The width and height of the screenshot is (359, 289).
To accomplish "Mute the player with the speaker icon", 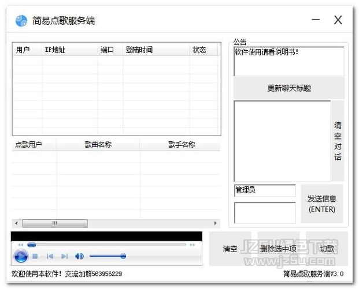I will coord(79,256).
